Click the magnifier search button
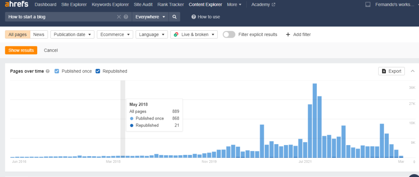Screen dimensions: 419x177 point(174,17)
